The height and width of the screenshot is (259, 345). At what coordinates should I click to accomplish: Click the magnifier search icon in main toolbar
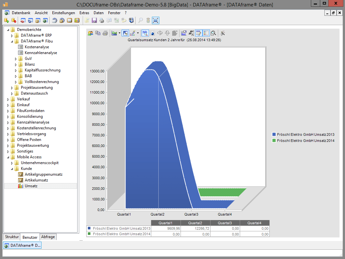pos(141,21)
